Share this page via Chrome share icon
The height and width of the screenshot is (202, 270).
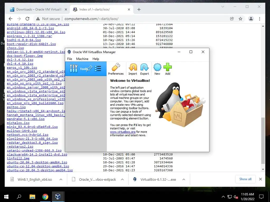(232, 19)
